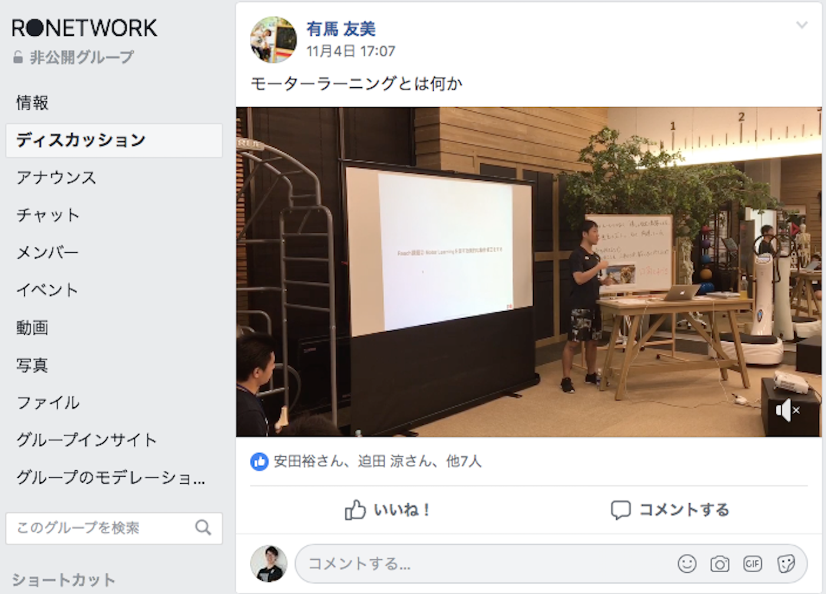Like the post with いいね！ button

[x=386, y=510]
